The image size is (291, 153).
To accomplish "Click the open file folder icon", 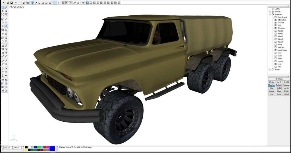I will coord(8,3).
